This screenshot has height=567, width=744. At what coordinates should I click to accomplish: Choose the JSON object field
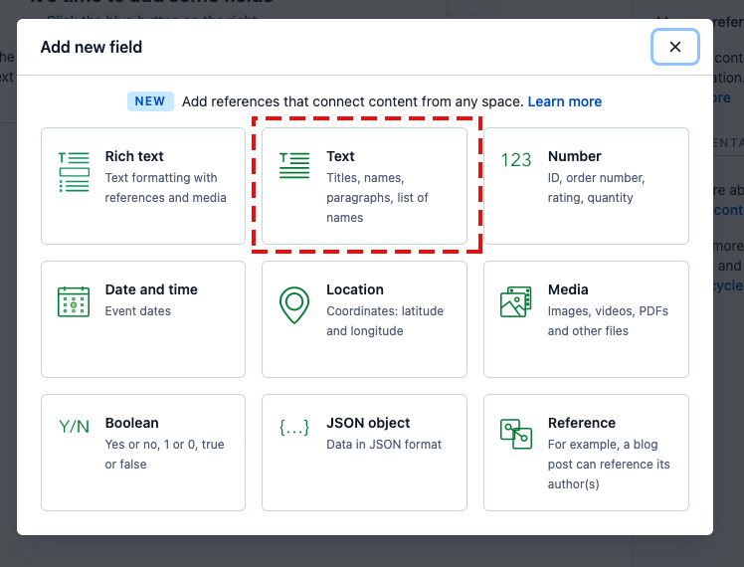pyautogui.click(x=364, y=453)
